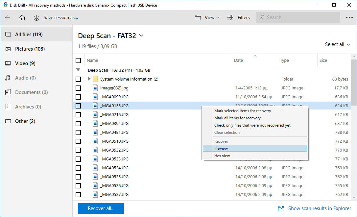Click the scrollbar down arrow
Image resolution: width=357 pixels, height=217 pixels.
(354, 197)
